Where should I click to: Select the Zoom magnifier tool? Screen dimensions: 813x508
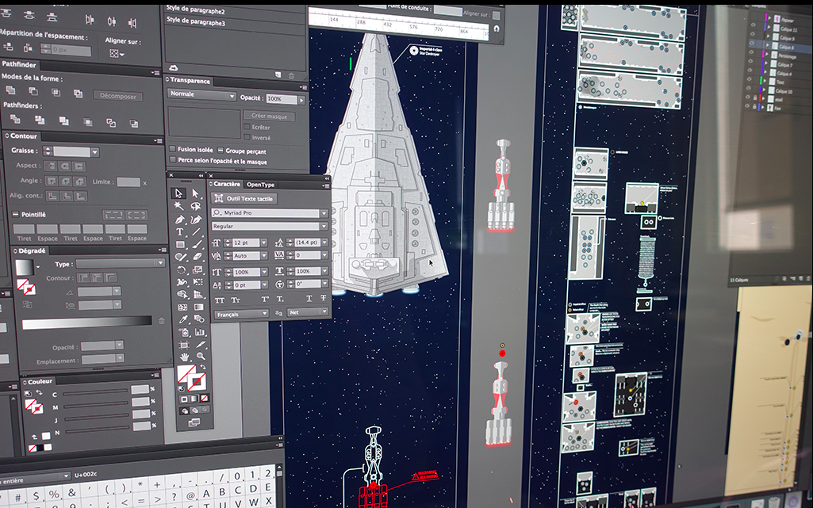(201, 357)
